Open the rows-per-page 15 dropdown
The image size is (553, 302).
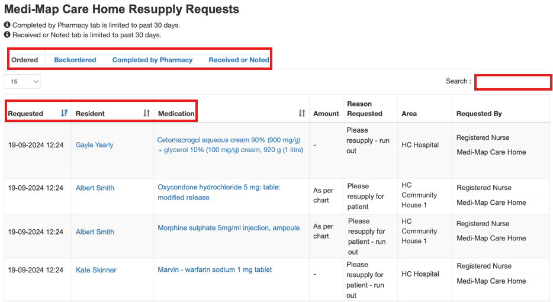click(22, 82)
